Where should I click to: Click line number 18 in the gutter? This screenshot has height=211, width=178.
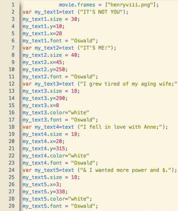pos(12,127)
